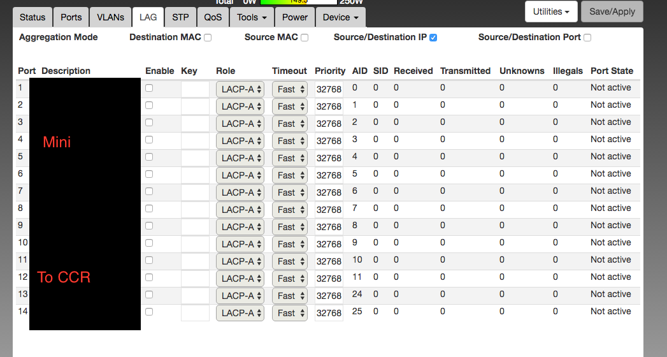Select the Status tab
Viewport: 667px width, 357px height.
click(32, 17)
